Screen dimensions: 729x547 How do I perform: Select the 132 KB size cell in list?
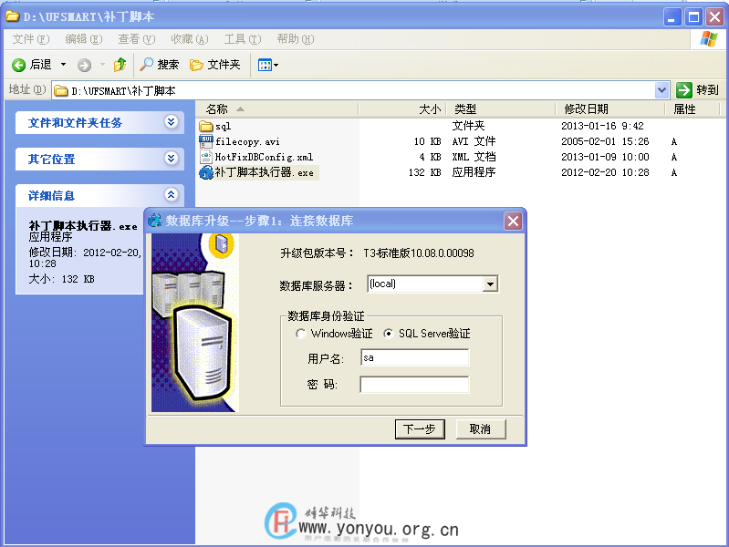pyautogui.click(x=424, y=172)
